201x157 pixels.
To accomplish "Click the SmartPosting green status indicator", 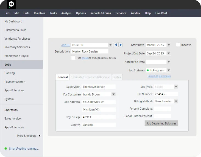I will click(6, 149).
